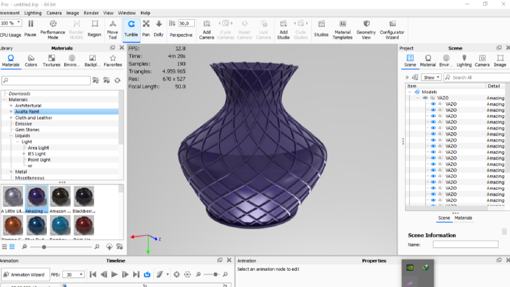Hide the fifth VAZO part

[x=433, y=128]
